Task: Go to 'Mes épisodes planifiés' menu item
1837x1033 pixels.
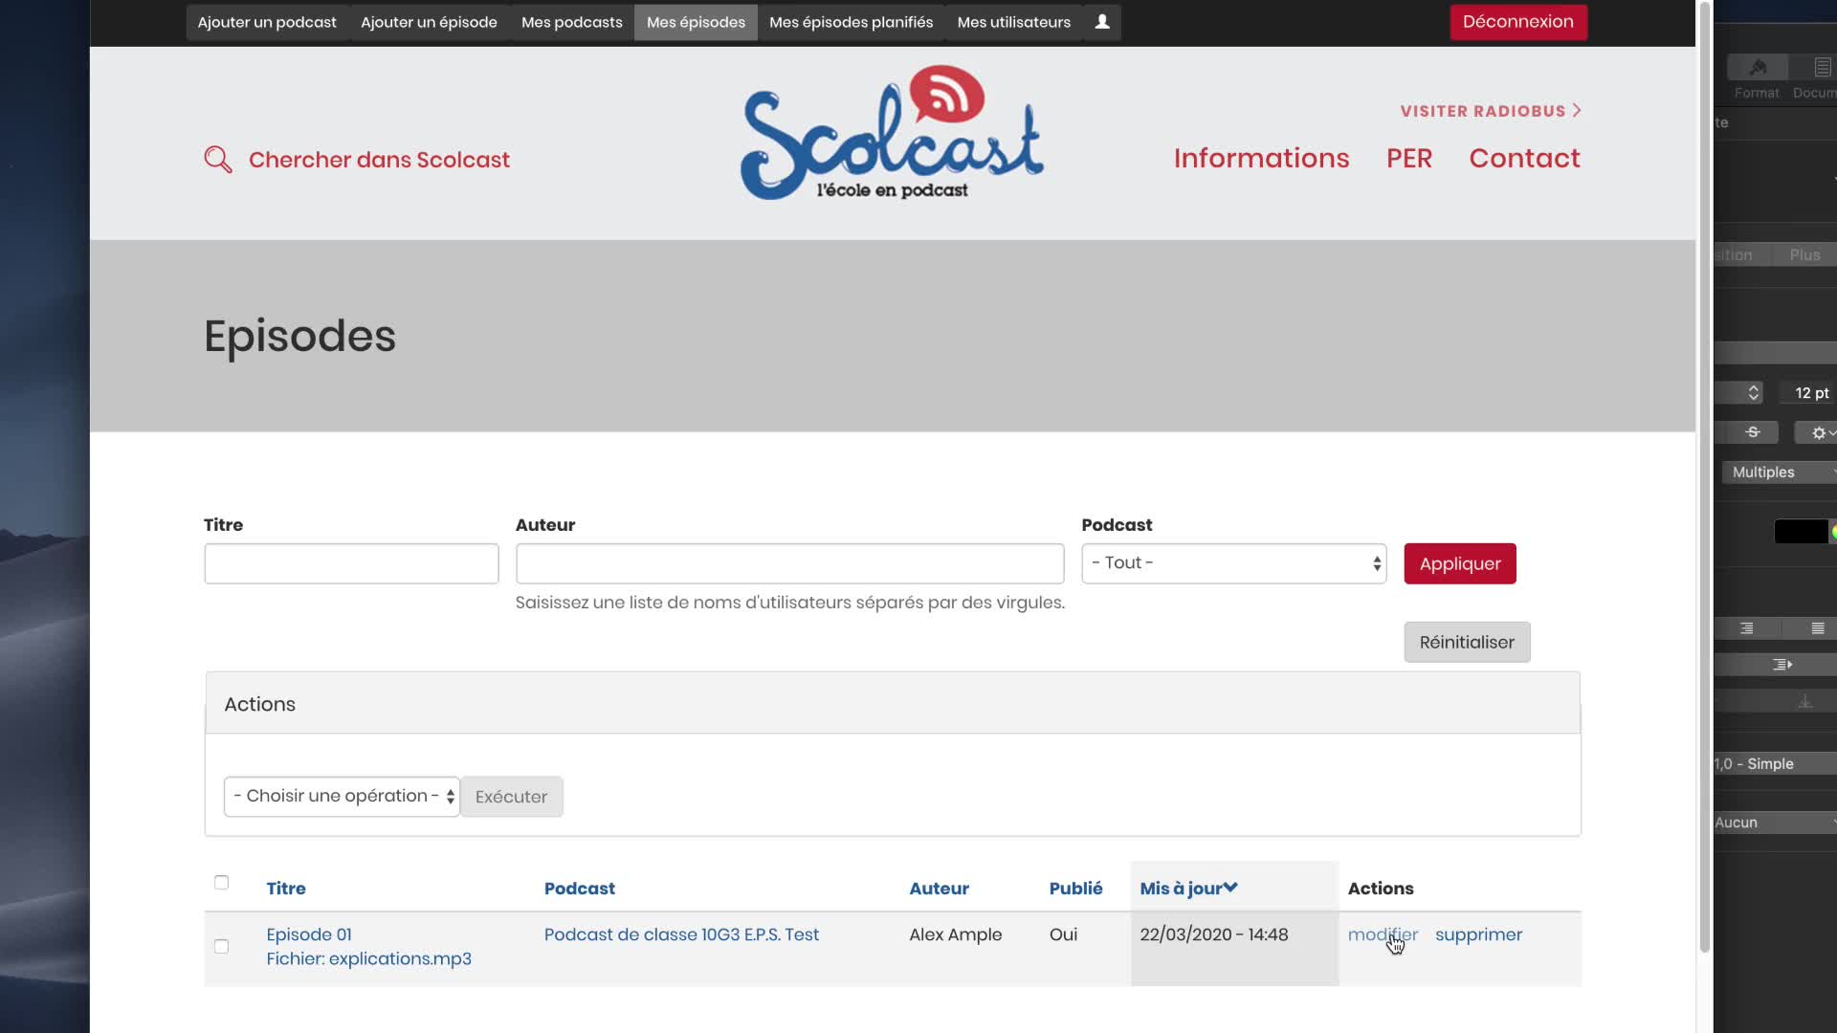Action: (x=851, y=22)
